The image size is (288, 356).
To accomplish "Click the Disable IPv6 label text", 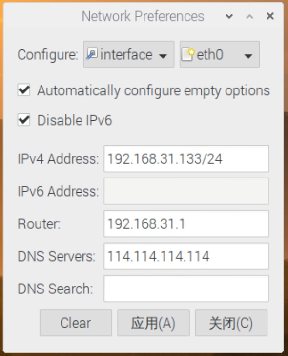I will point(75,120).
